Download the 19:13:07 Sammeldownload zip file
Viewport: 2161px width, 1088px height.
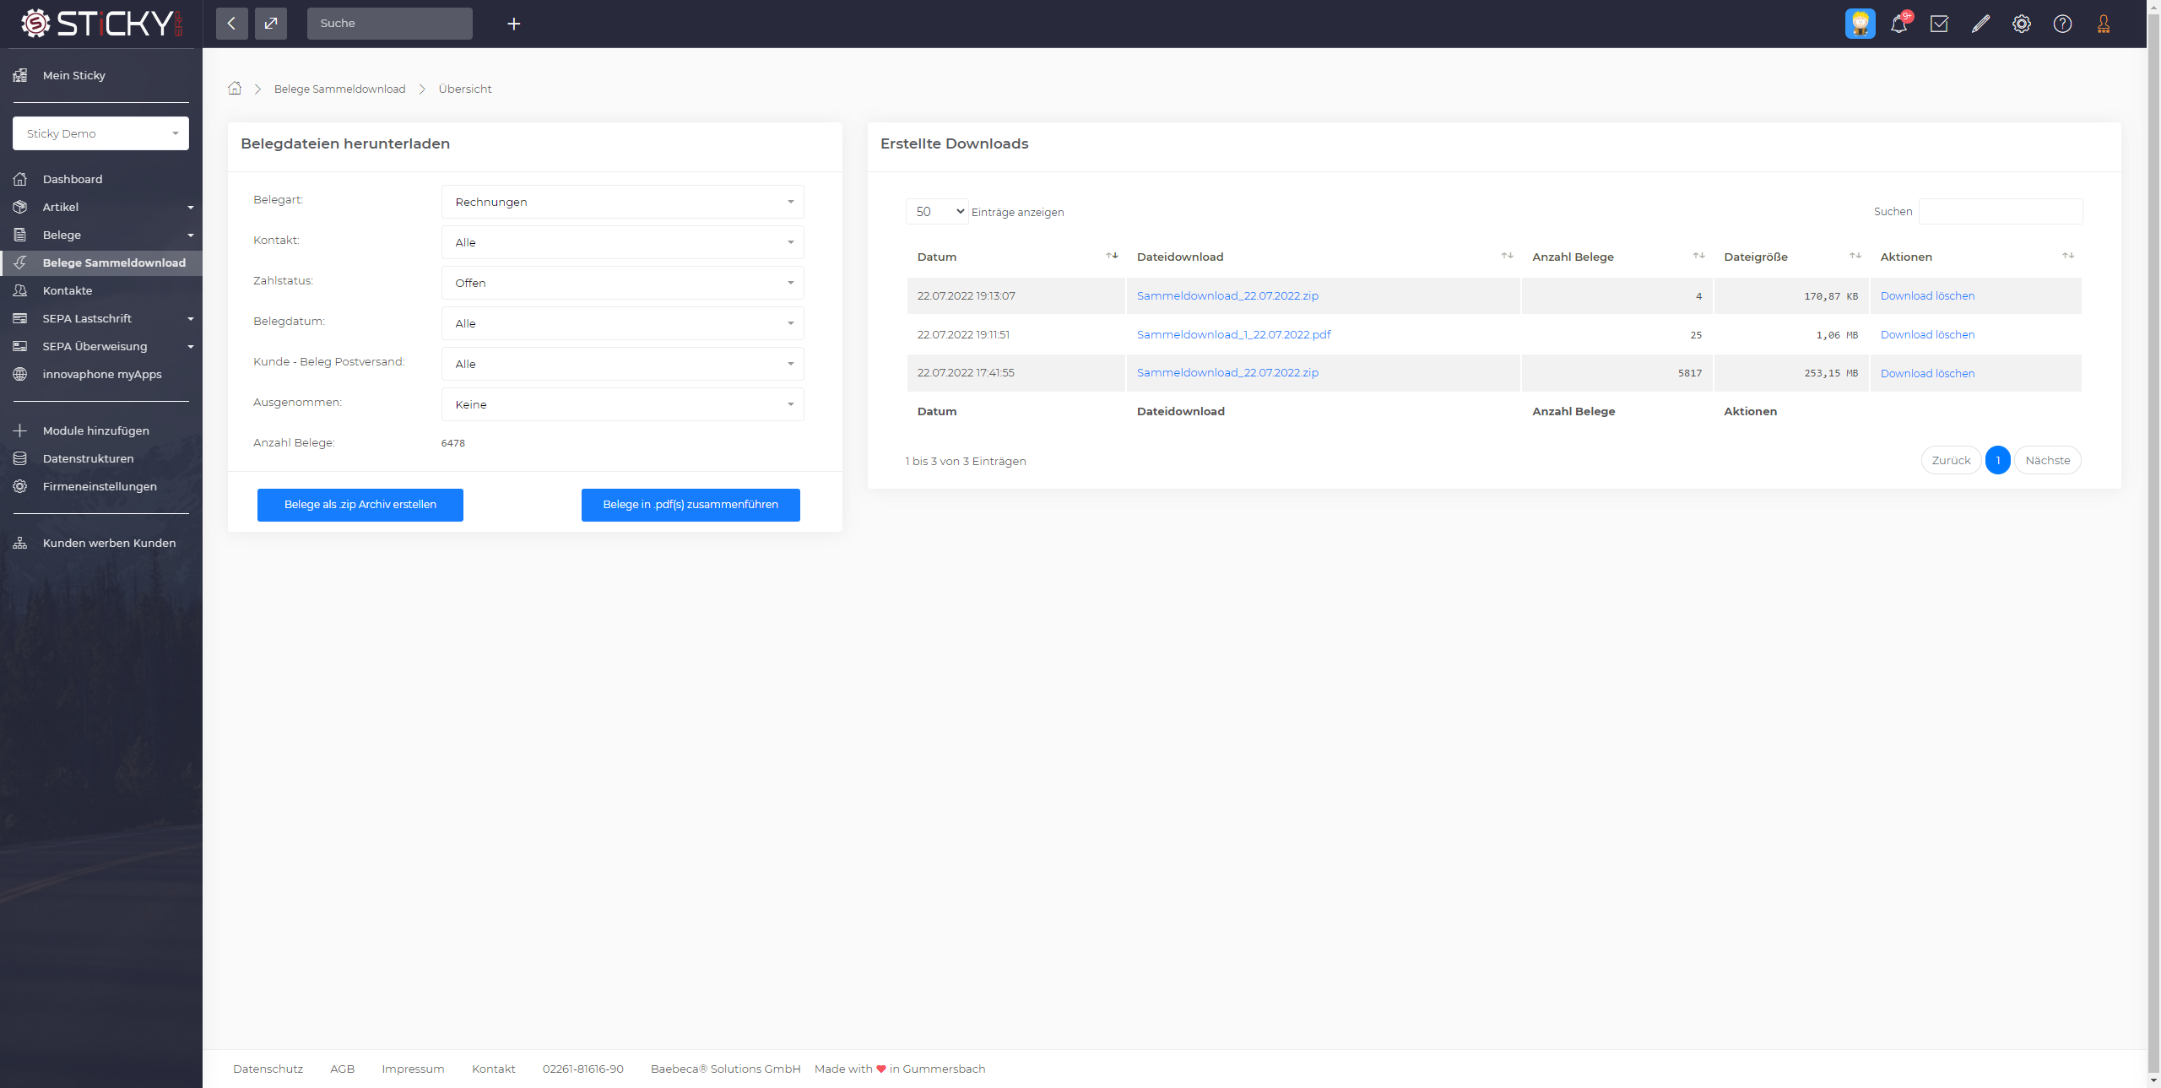click(x=1227, y=295)
